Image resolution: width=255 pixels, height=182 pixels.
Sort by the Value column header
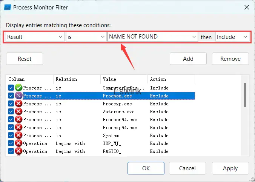(124, 79)
